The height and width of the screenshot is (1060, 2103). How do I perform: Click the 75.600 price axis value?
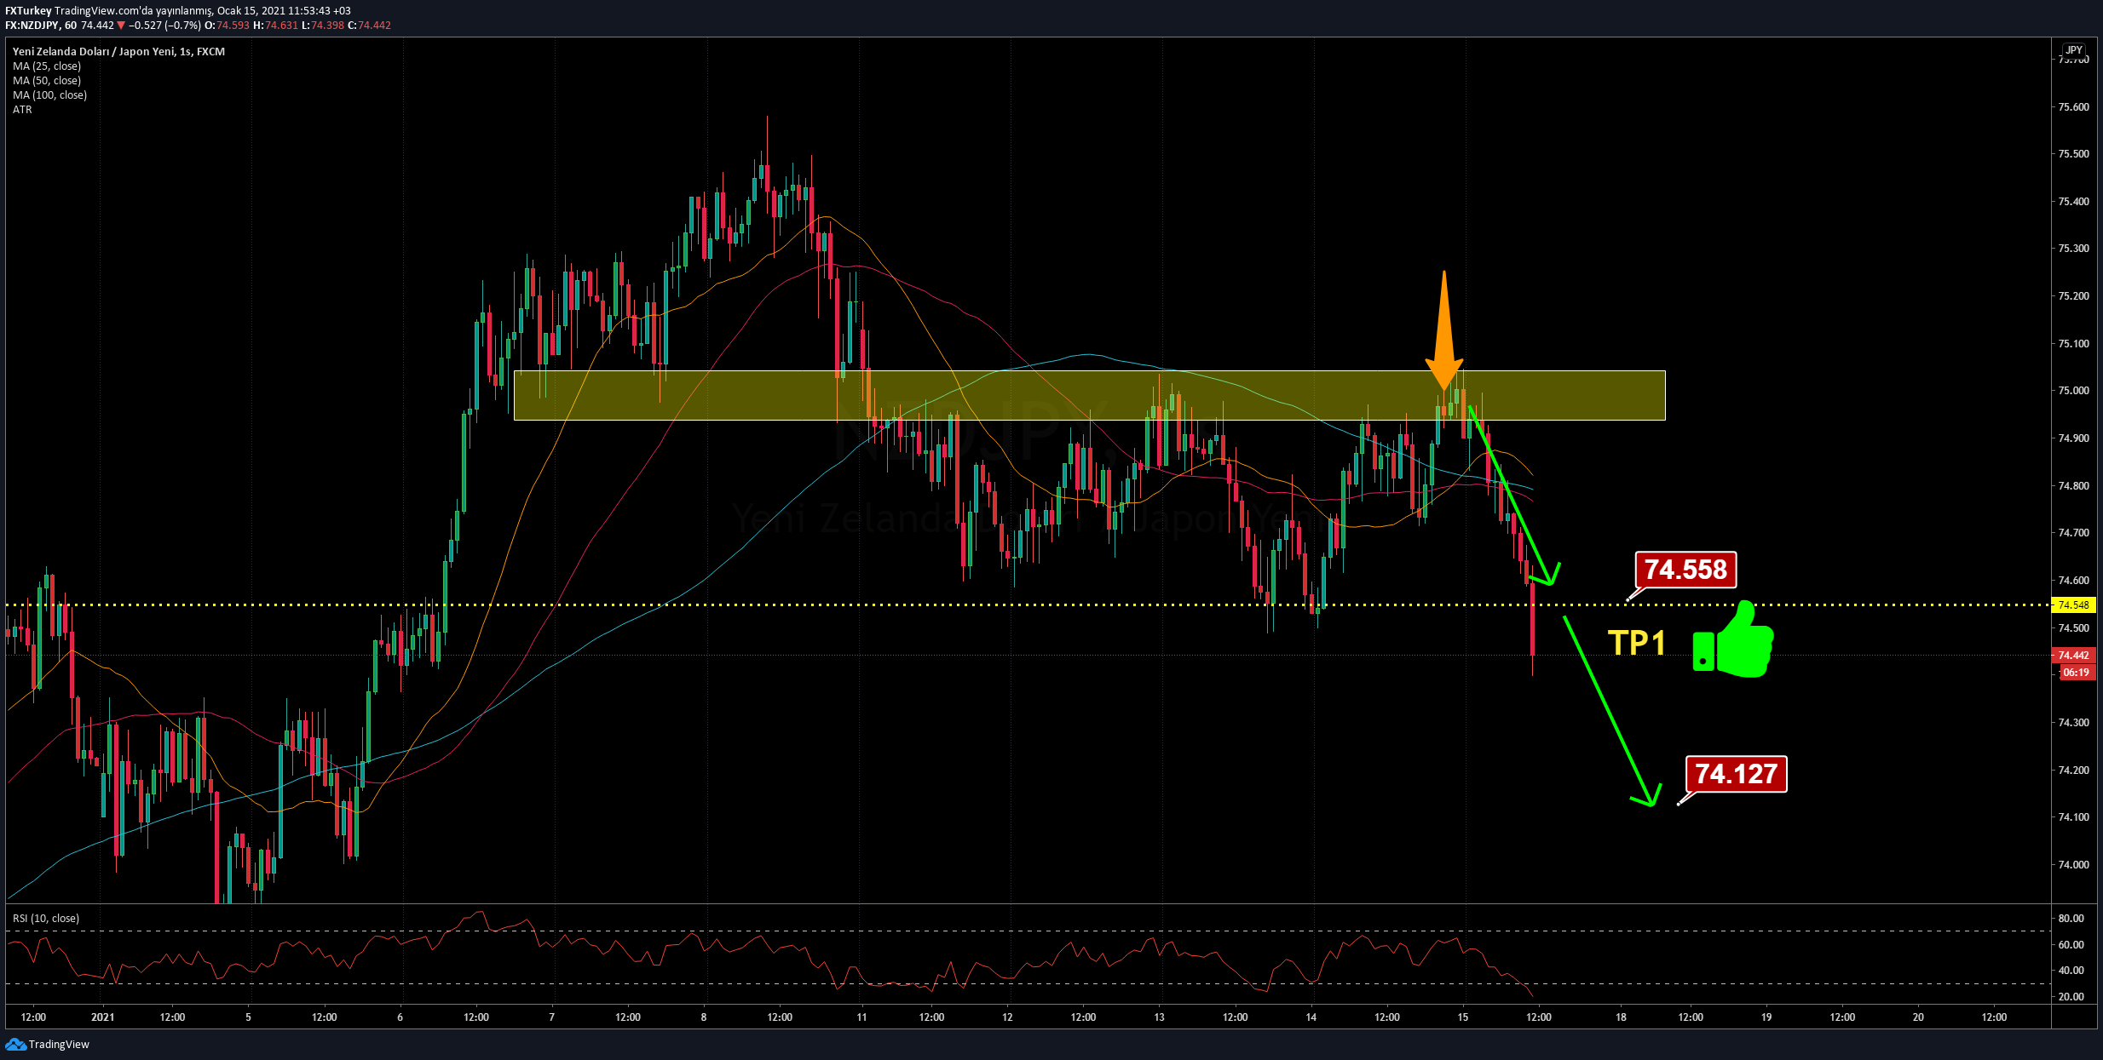coord(2073,107)
